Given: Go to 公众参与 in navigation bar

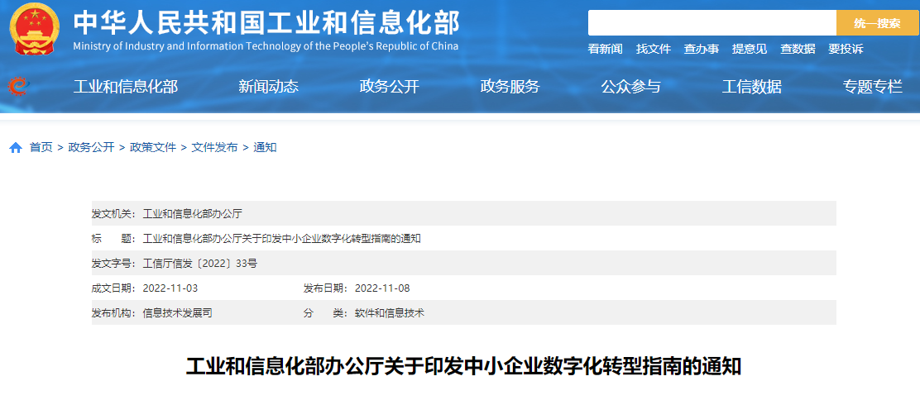Looking at the screenshot, I should [x=630, y=86].
